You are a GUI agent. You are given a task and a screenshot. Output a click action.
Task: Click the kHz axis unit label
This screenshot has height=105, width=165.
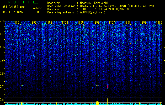point(2,21)
